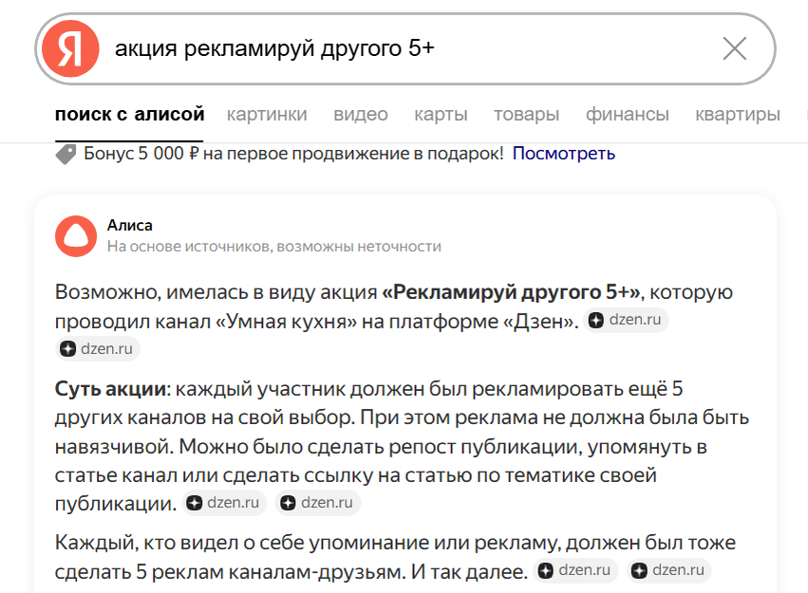Click the bold text '«Рекламируй другого 5+»'
Screen dimensions: 808x593
[511, 292]
